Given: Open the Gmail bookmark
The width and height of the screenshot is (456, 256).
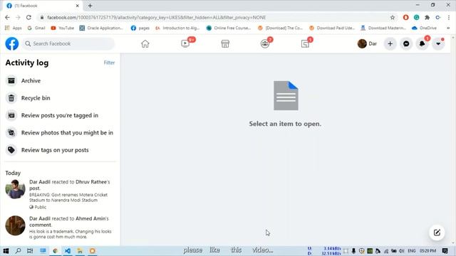Looking at the screenshot, I should [36, 28].
